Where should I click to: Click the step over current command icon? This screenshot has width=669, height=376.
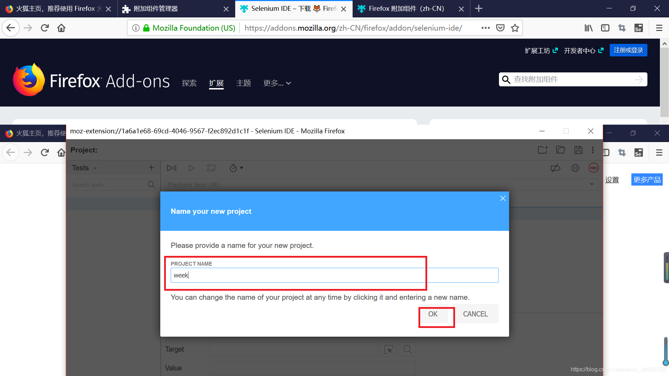[211, 168]
